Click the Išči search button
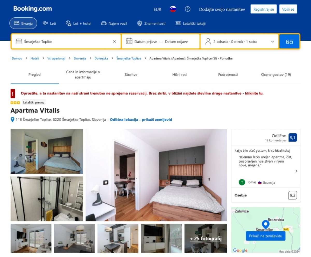This screenshot has width=311, height=257. [x=289, y=41]
